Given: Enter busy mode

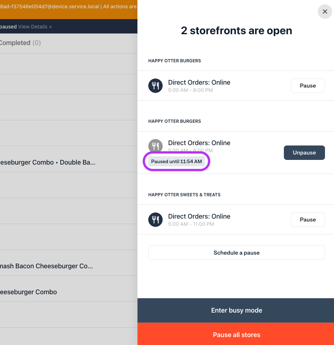Looking at the screenshot, I should tap(236, 310).
